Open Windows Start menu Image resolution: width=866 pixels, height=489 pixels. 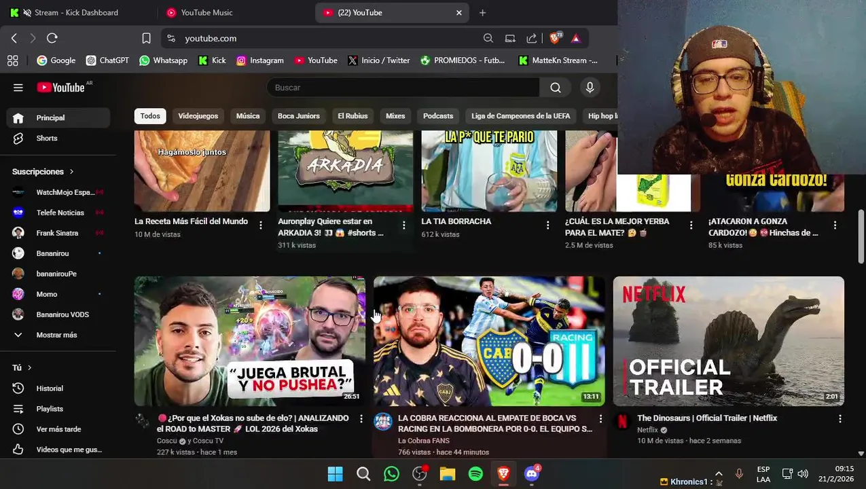point(335,473)
